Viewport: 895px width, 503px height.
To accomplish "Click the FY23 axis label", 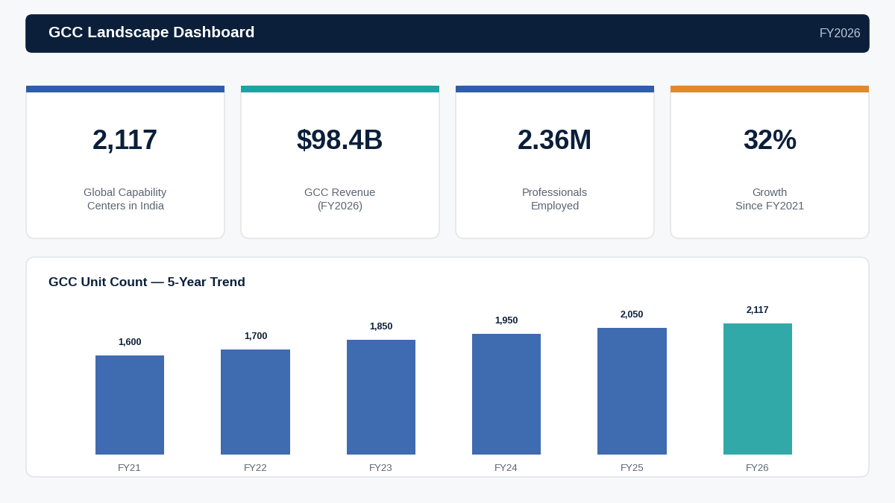I will coord(381,468).
